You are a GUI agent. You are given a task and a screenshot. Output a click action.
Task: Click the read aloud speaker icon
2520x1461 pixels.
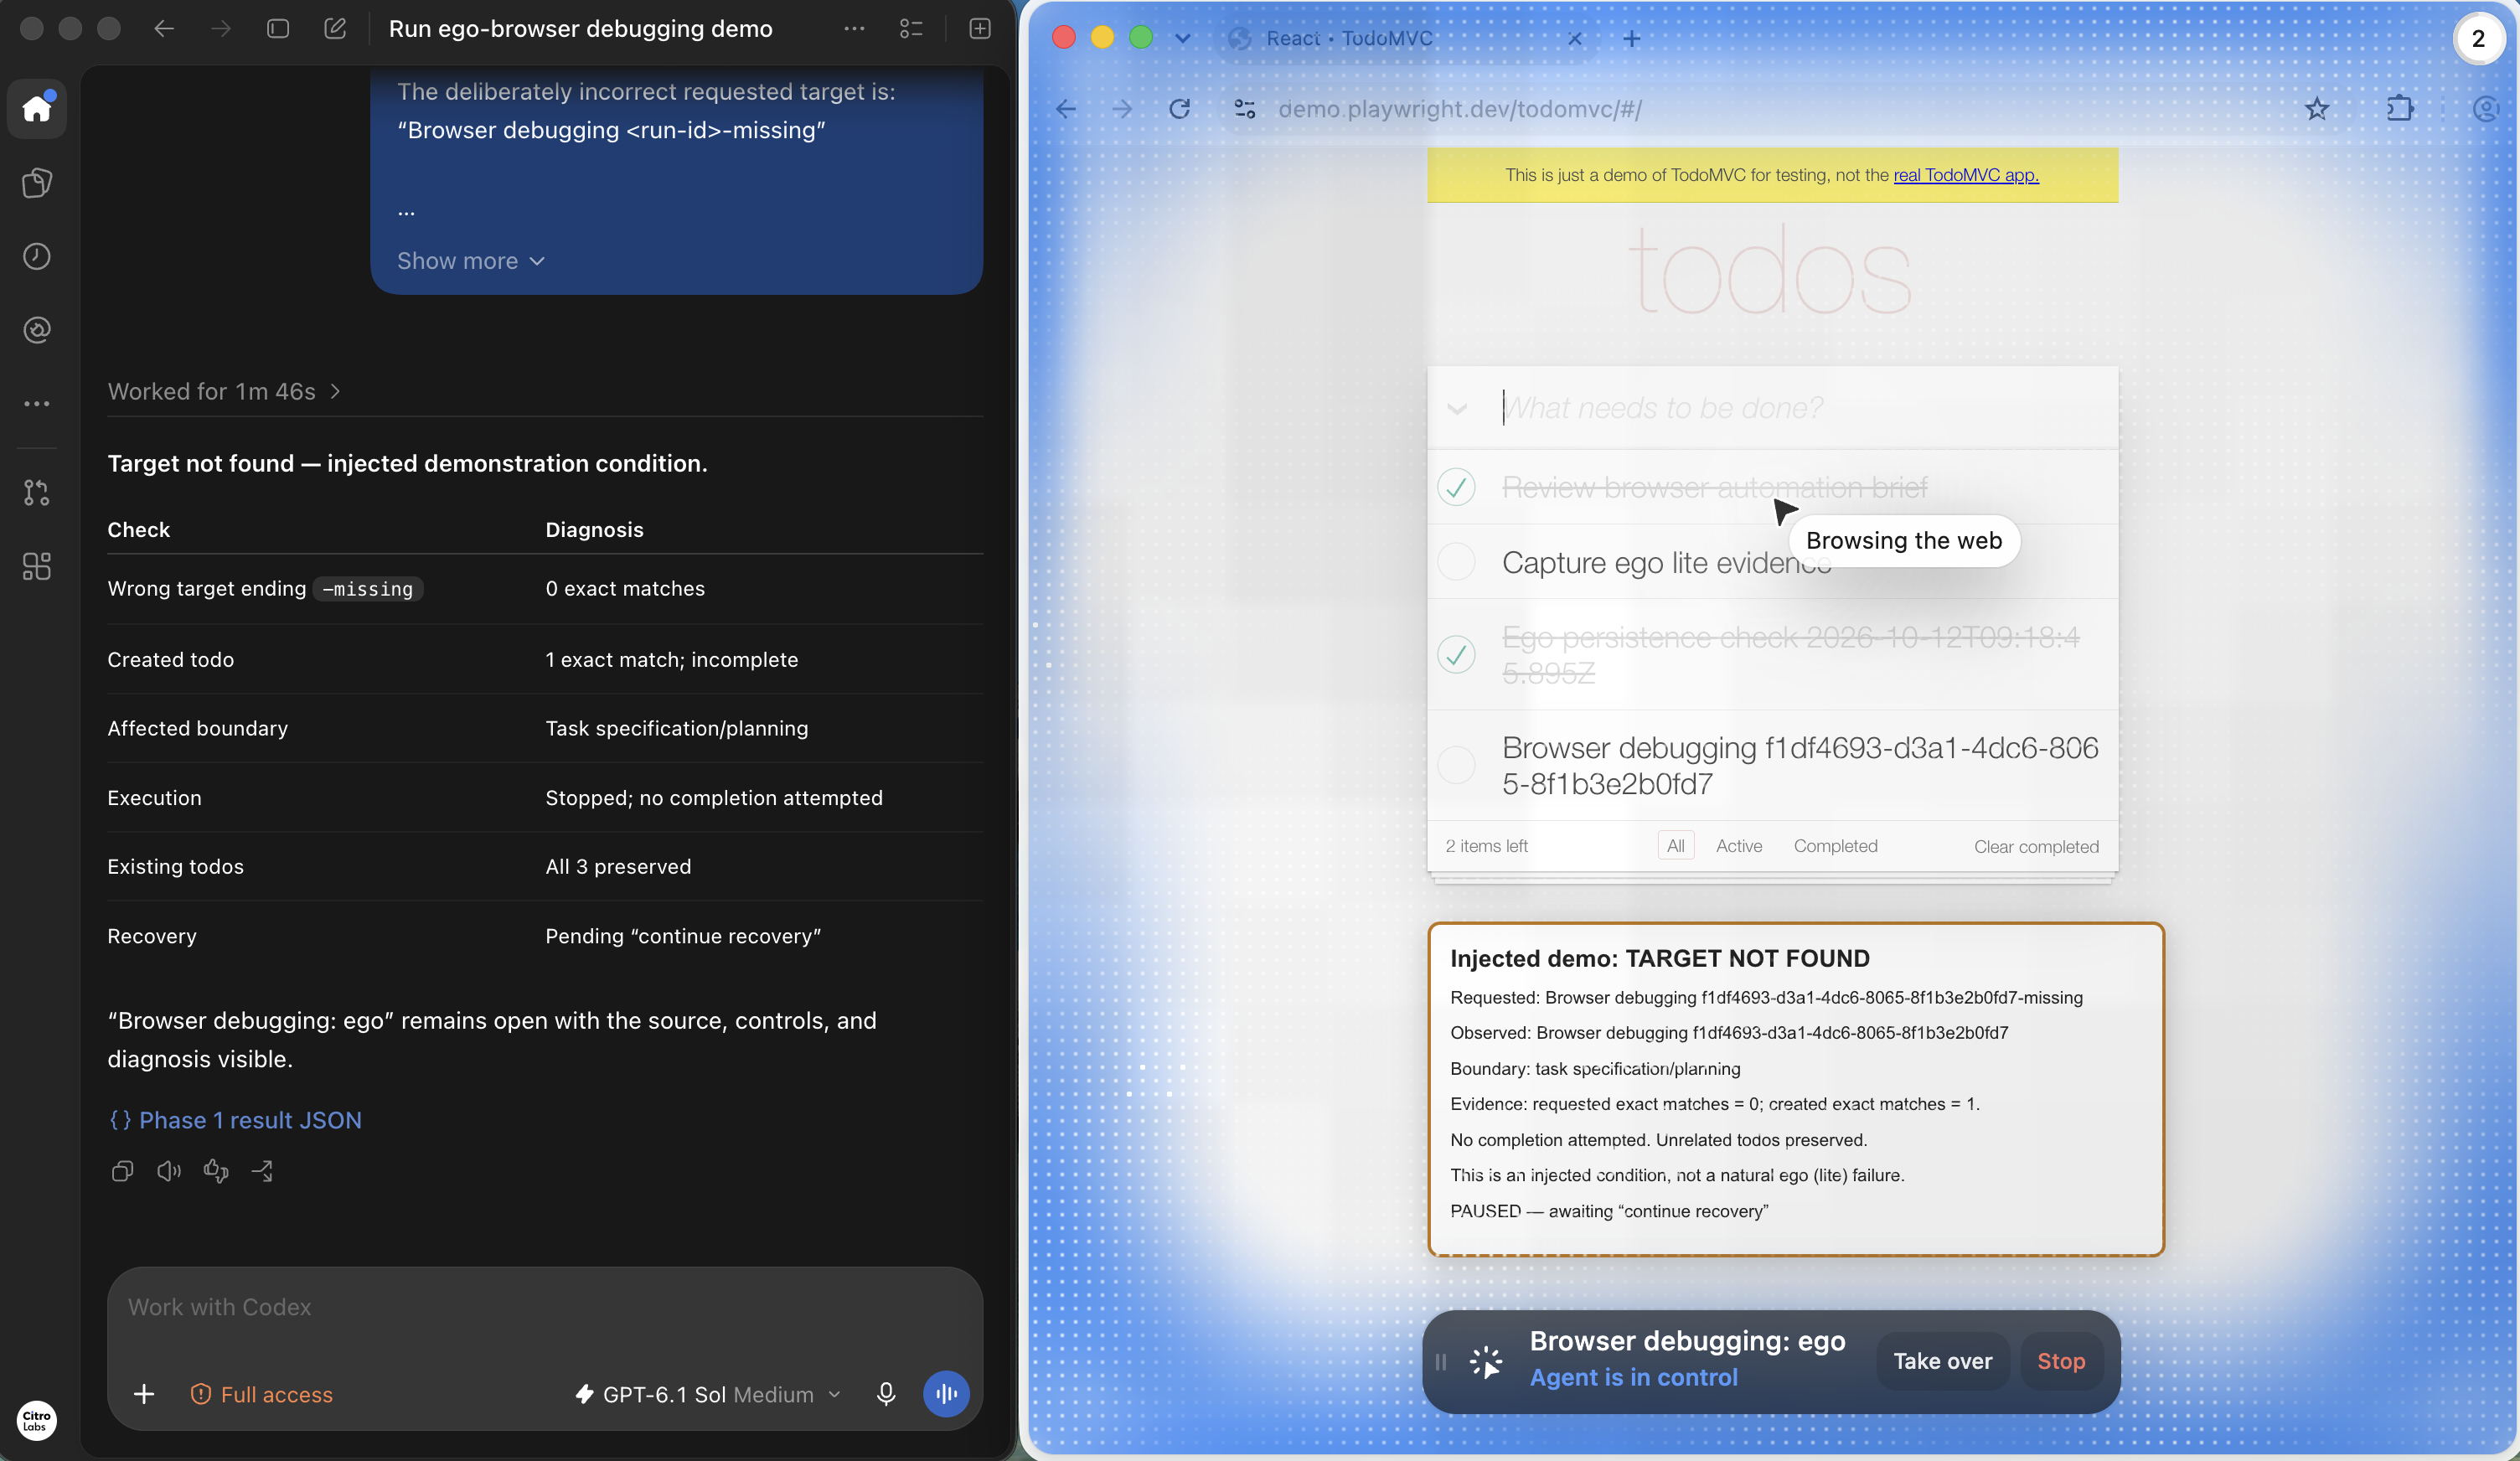tap(169, 1171)
